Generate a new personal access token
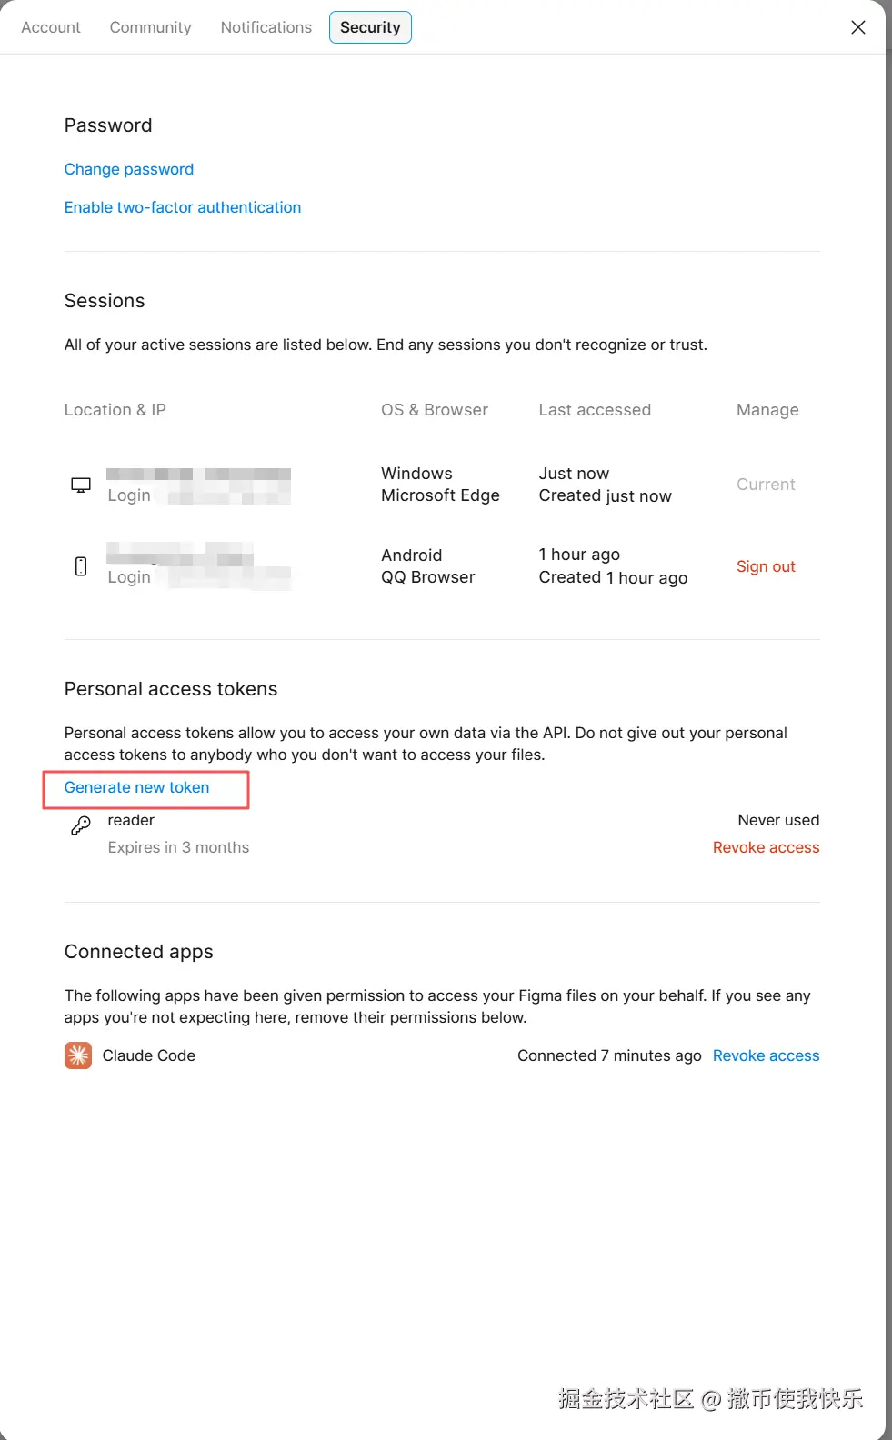 click(137, 787)
